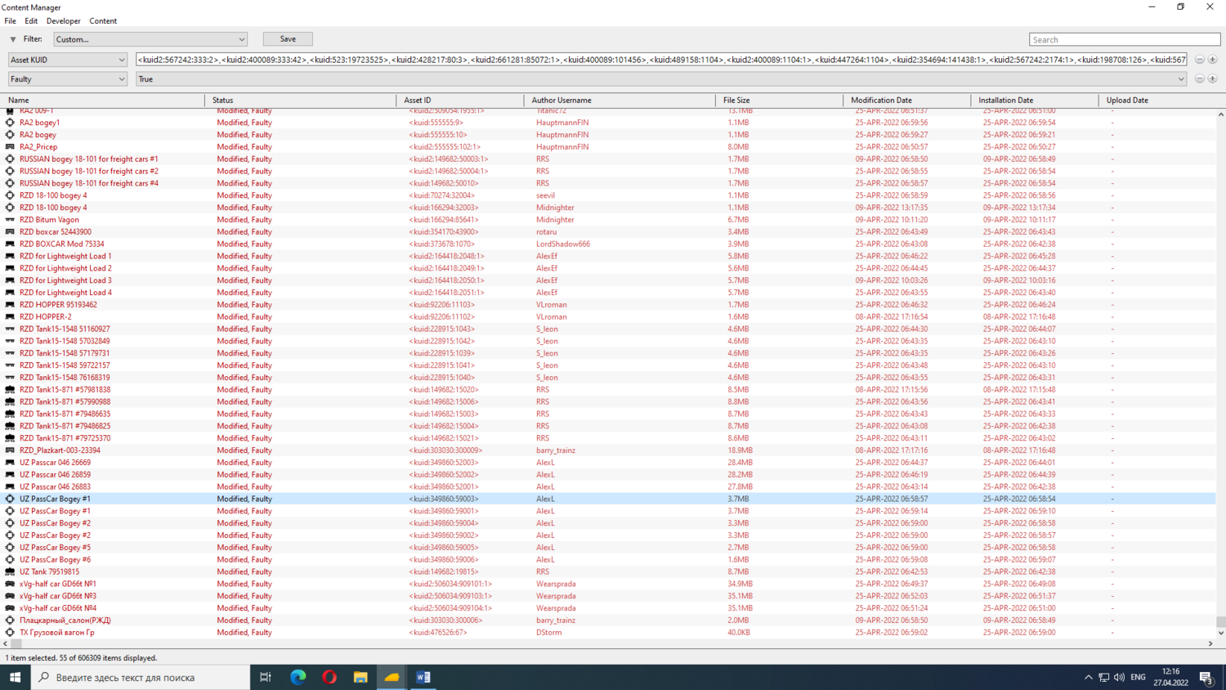This screenshot has height=690, width=1226.
Task: Remove the Asset KUID filter row with minus icon
Action: coord(1199,60)
